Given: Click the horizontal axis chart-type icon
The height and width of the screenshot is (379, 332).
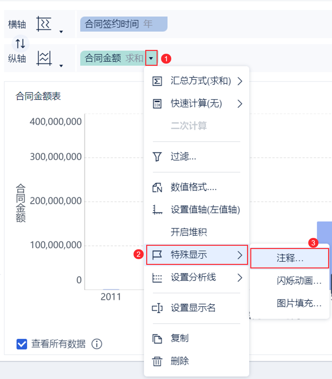Looking at the screenshot, I should point(44,24).
